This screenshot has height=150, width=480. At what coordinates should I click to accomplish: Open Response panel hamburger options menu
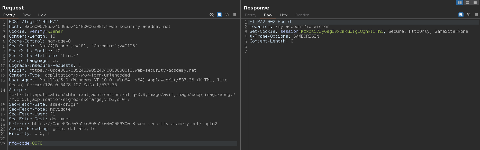point(476,15)
